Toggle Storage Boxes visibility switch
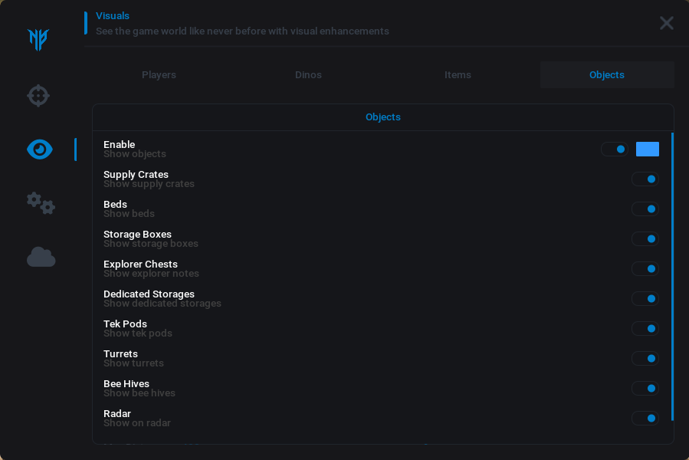Viewport: 689px width, 460px height. (x=645, y=239)
